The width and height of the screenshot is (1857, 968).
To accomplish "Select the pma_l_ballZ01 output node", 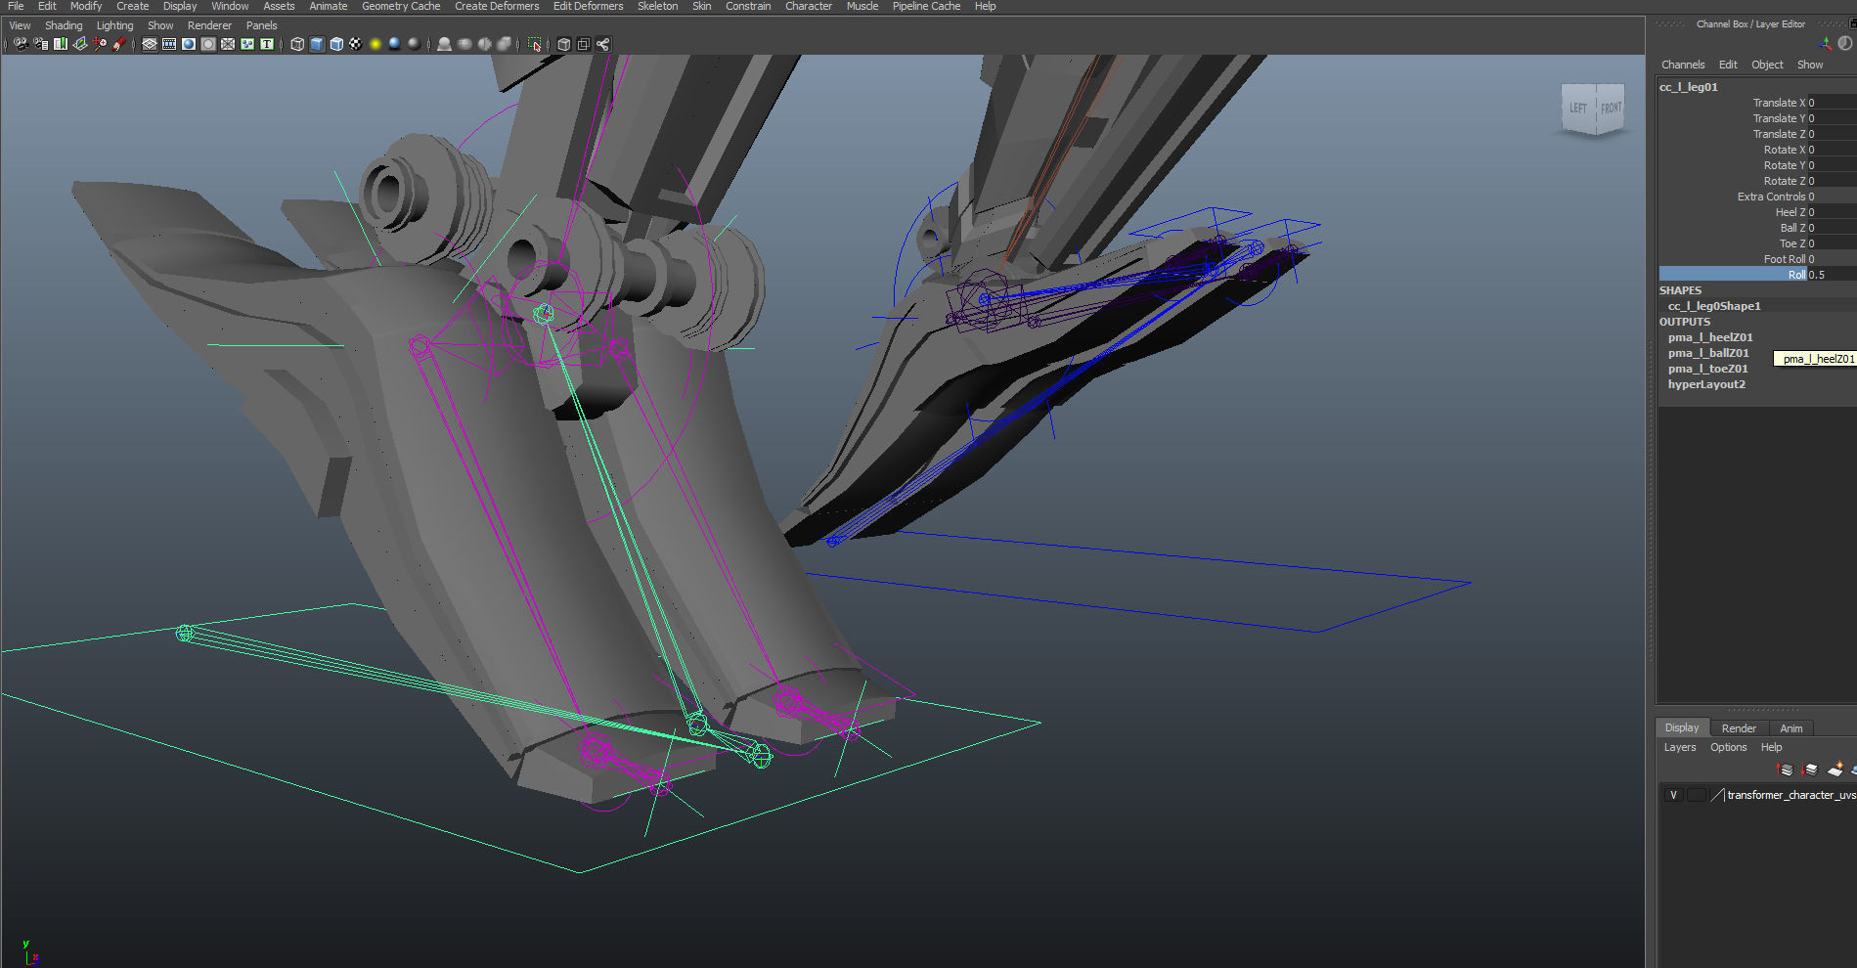I will [x=1708, y=353].
